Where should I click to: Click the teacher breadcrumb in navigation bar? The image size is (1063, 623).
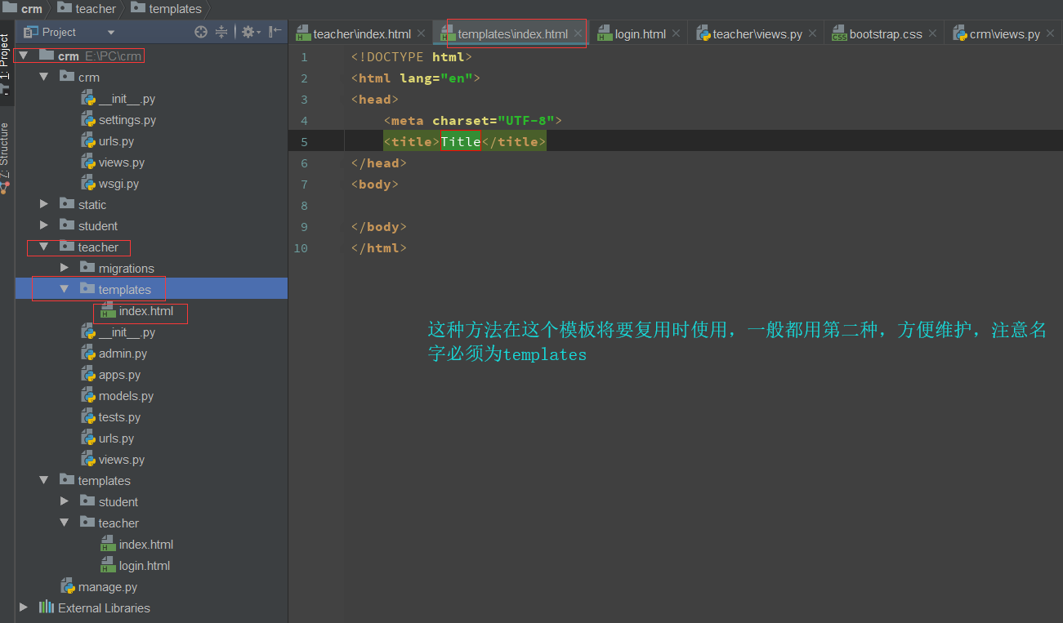point(87,8)
